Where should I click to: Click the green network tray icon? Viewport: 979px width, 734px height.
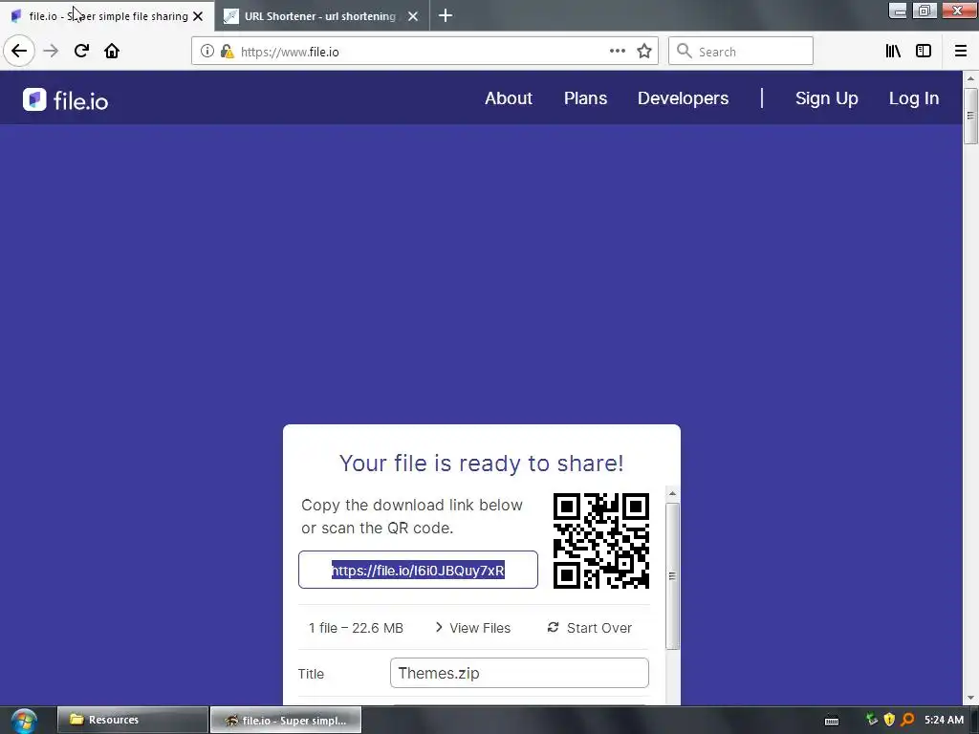[872, 720]
